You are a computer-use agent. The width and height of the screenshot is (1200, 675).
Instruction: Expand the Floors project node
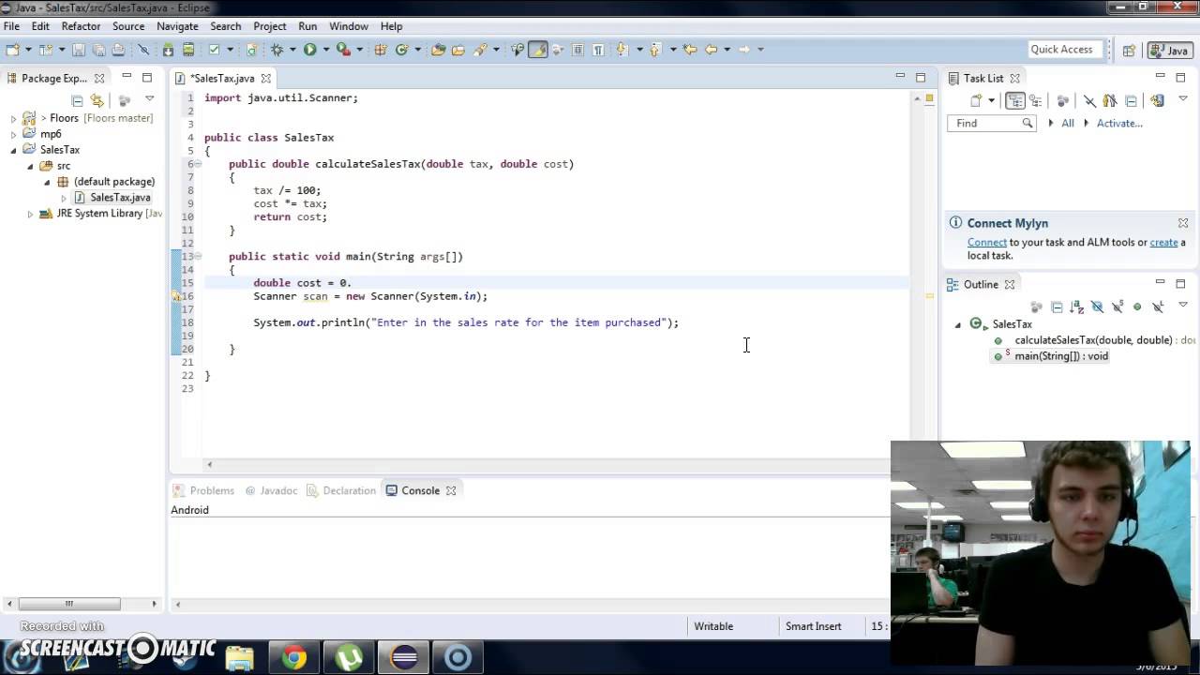point(14,118)
